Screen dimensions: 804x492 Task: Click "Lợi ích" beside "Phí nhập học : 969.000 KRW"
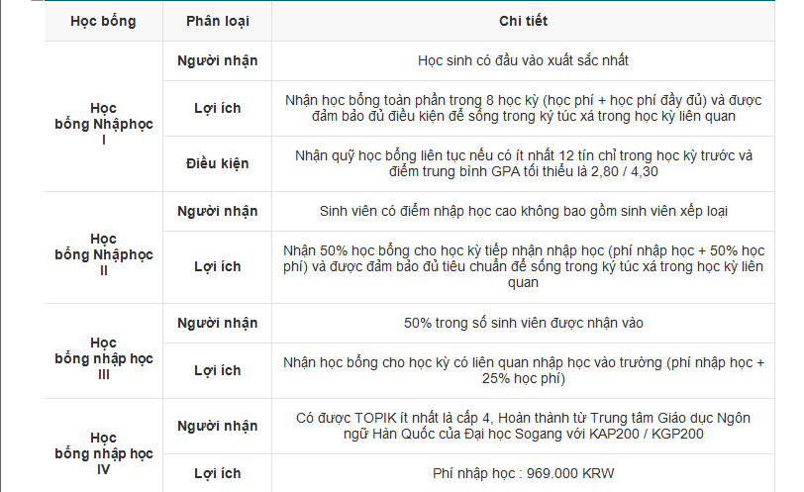(217, 473)
